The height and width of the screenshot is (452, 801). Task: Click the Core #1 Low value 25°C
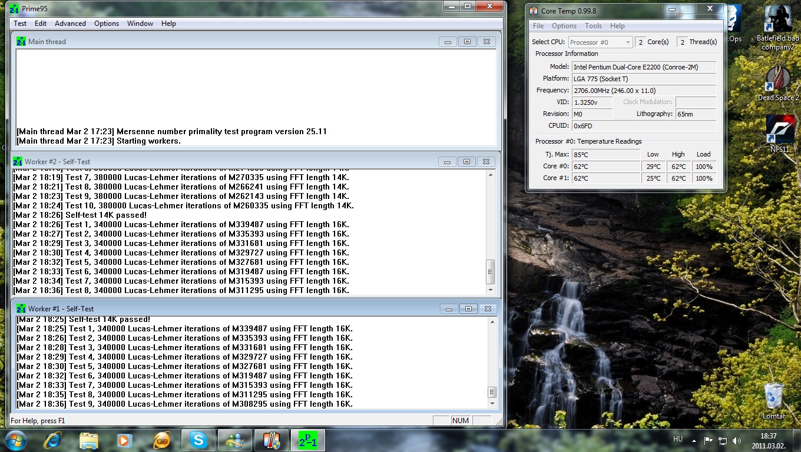[653, 178]
